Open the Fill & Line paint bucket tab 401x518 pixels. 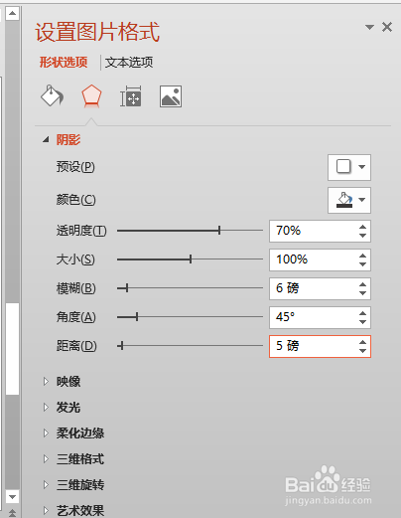(52, 95)
